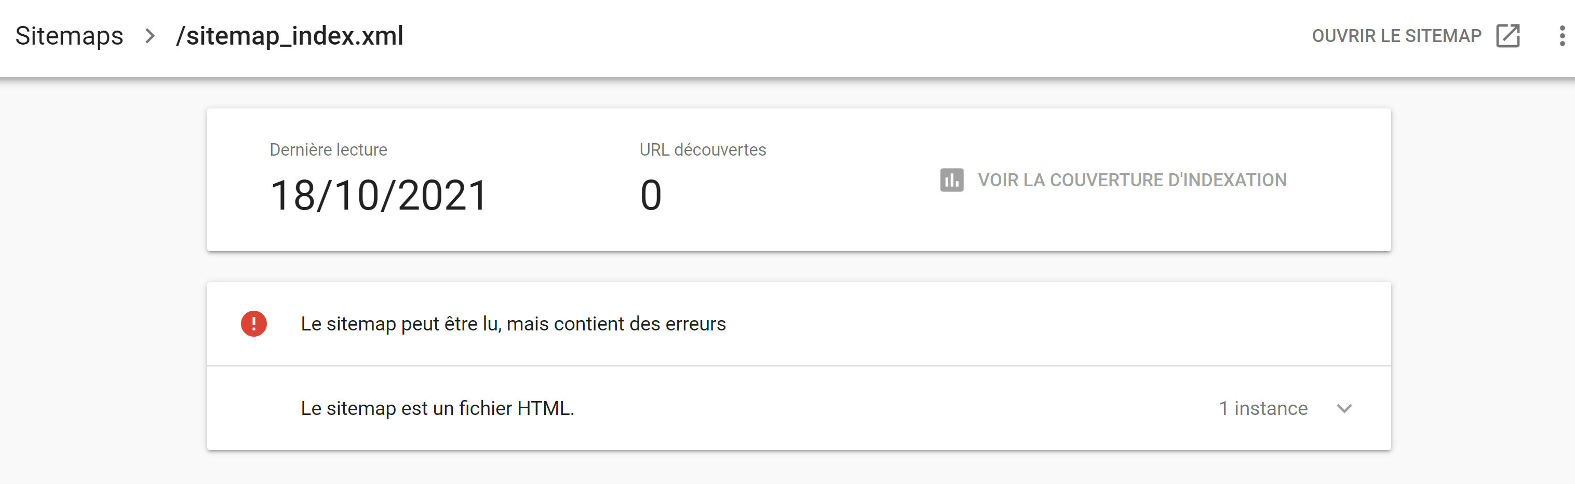Click the last read date 18/10/2021
This screenshot has width=1575, height=484.
pos(379,196)
